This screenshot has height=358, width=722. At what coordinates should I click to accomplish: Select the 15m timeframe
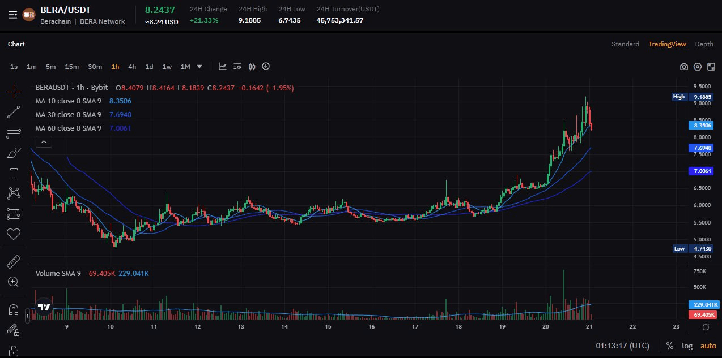(72, 67)
